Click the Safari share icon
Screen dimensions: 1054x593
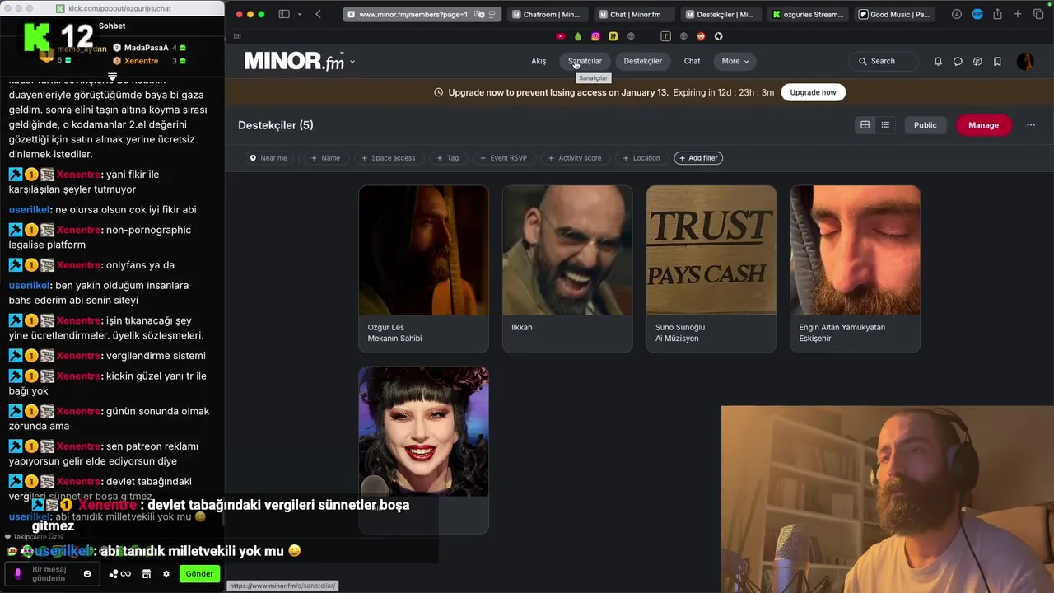point(997,14)
